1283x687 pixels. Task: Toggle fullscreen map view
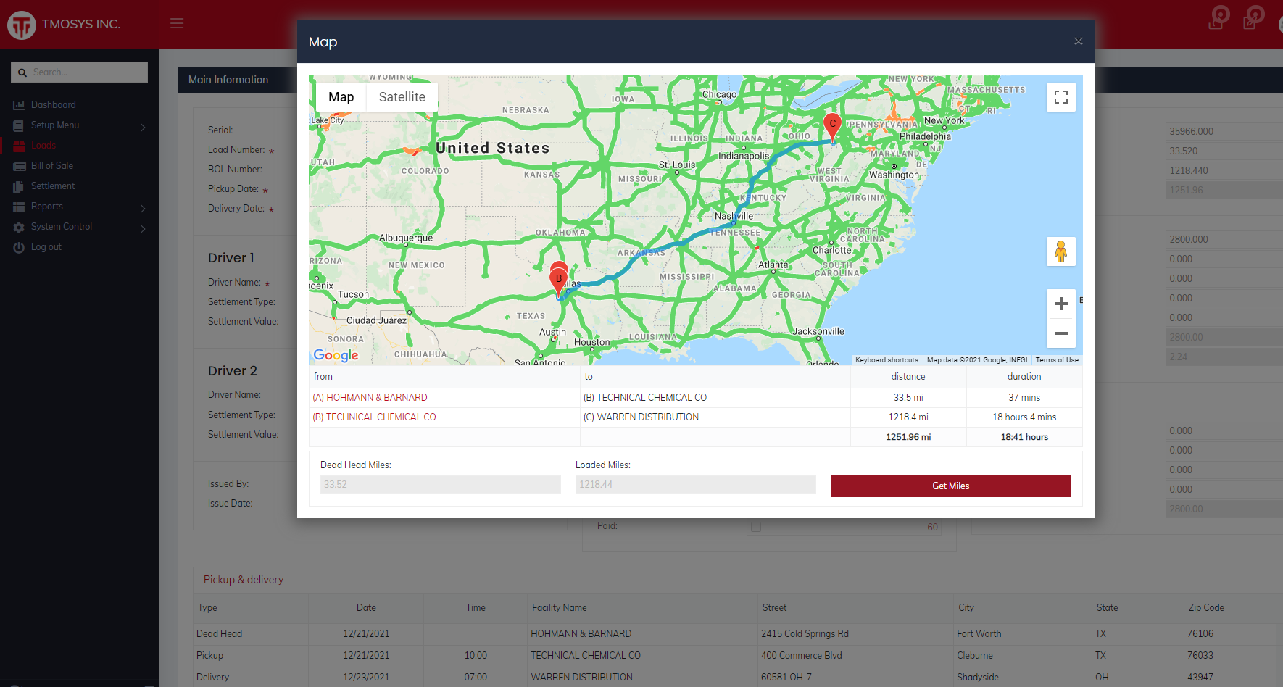pos(1061,97)
